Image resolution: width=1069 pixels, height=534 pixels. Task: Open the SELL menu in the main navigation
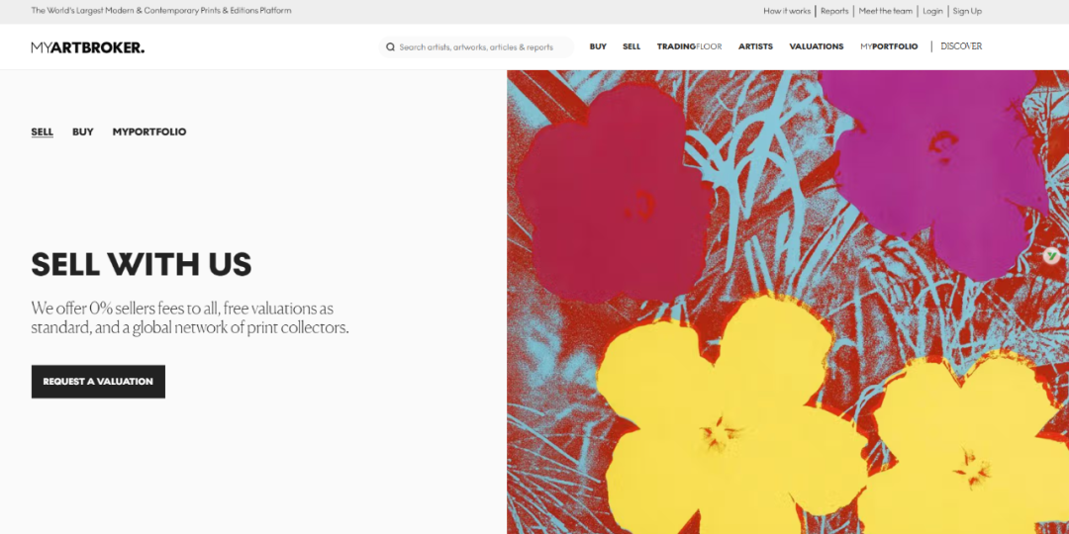point(632,46)
